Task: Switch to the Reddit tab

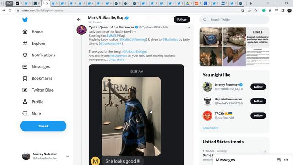Action: (197, 3)
